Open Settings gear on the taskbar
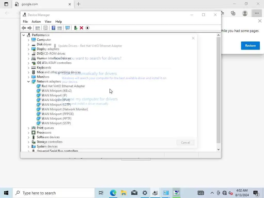This screenshot has height=198, width=264. [145, 193]
